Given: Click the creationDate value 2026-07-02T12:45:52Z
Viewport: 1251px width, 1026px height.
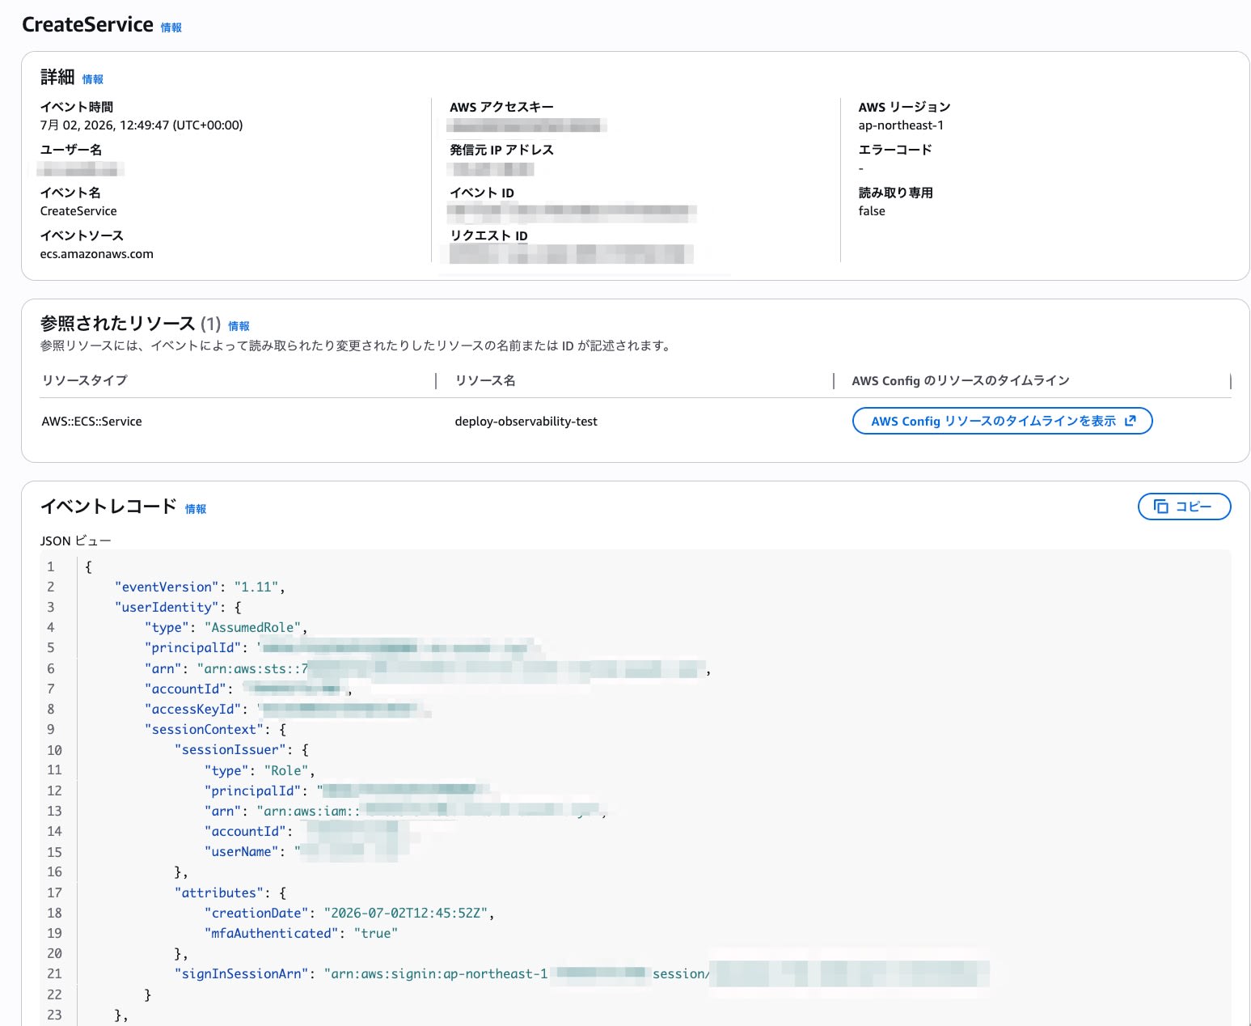Looking at the screenshot, I should (x=406, y=913).
